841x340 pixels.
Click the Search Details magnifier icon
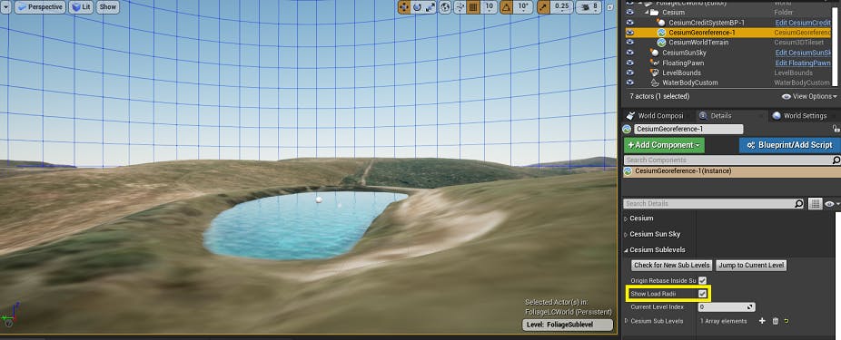pos(800,203)
